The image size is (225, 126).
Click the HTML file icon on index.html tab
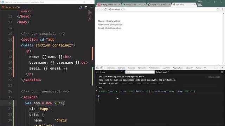click(4, 7)
